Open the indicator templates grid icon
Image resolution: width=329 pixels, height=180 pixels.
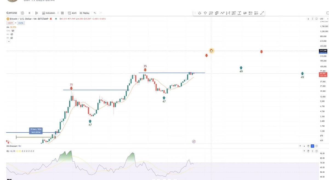[63, 13]
